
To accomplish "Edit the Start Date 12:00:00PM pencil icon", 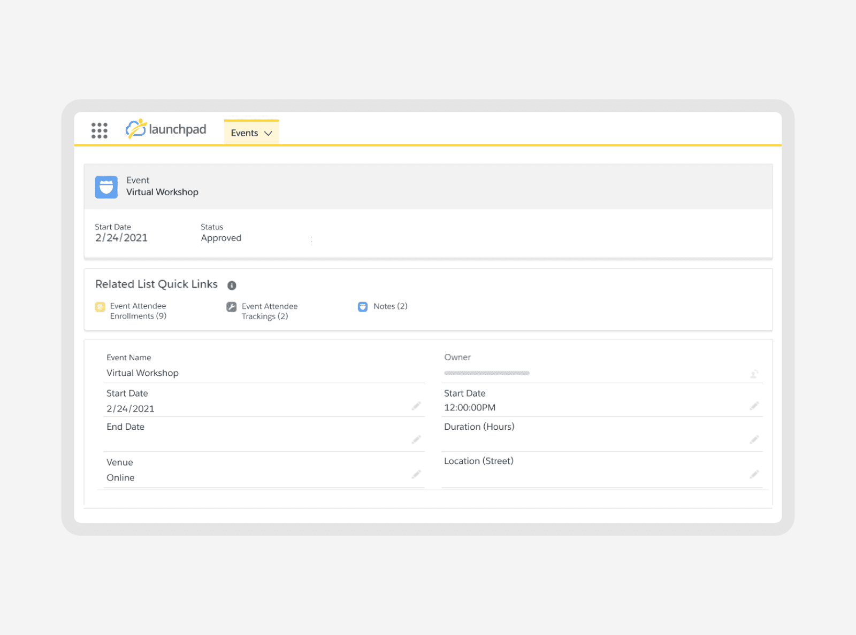I will [x=754, y=406].
